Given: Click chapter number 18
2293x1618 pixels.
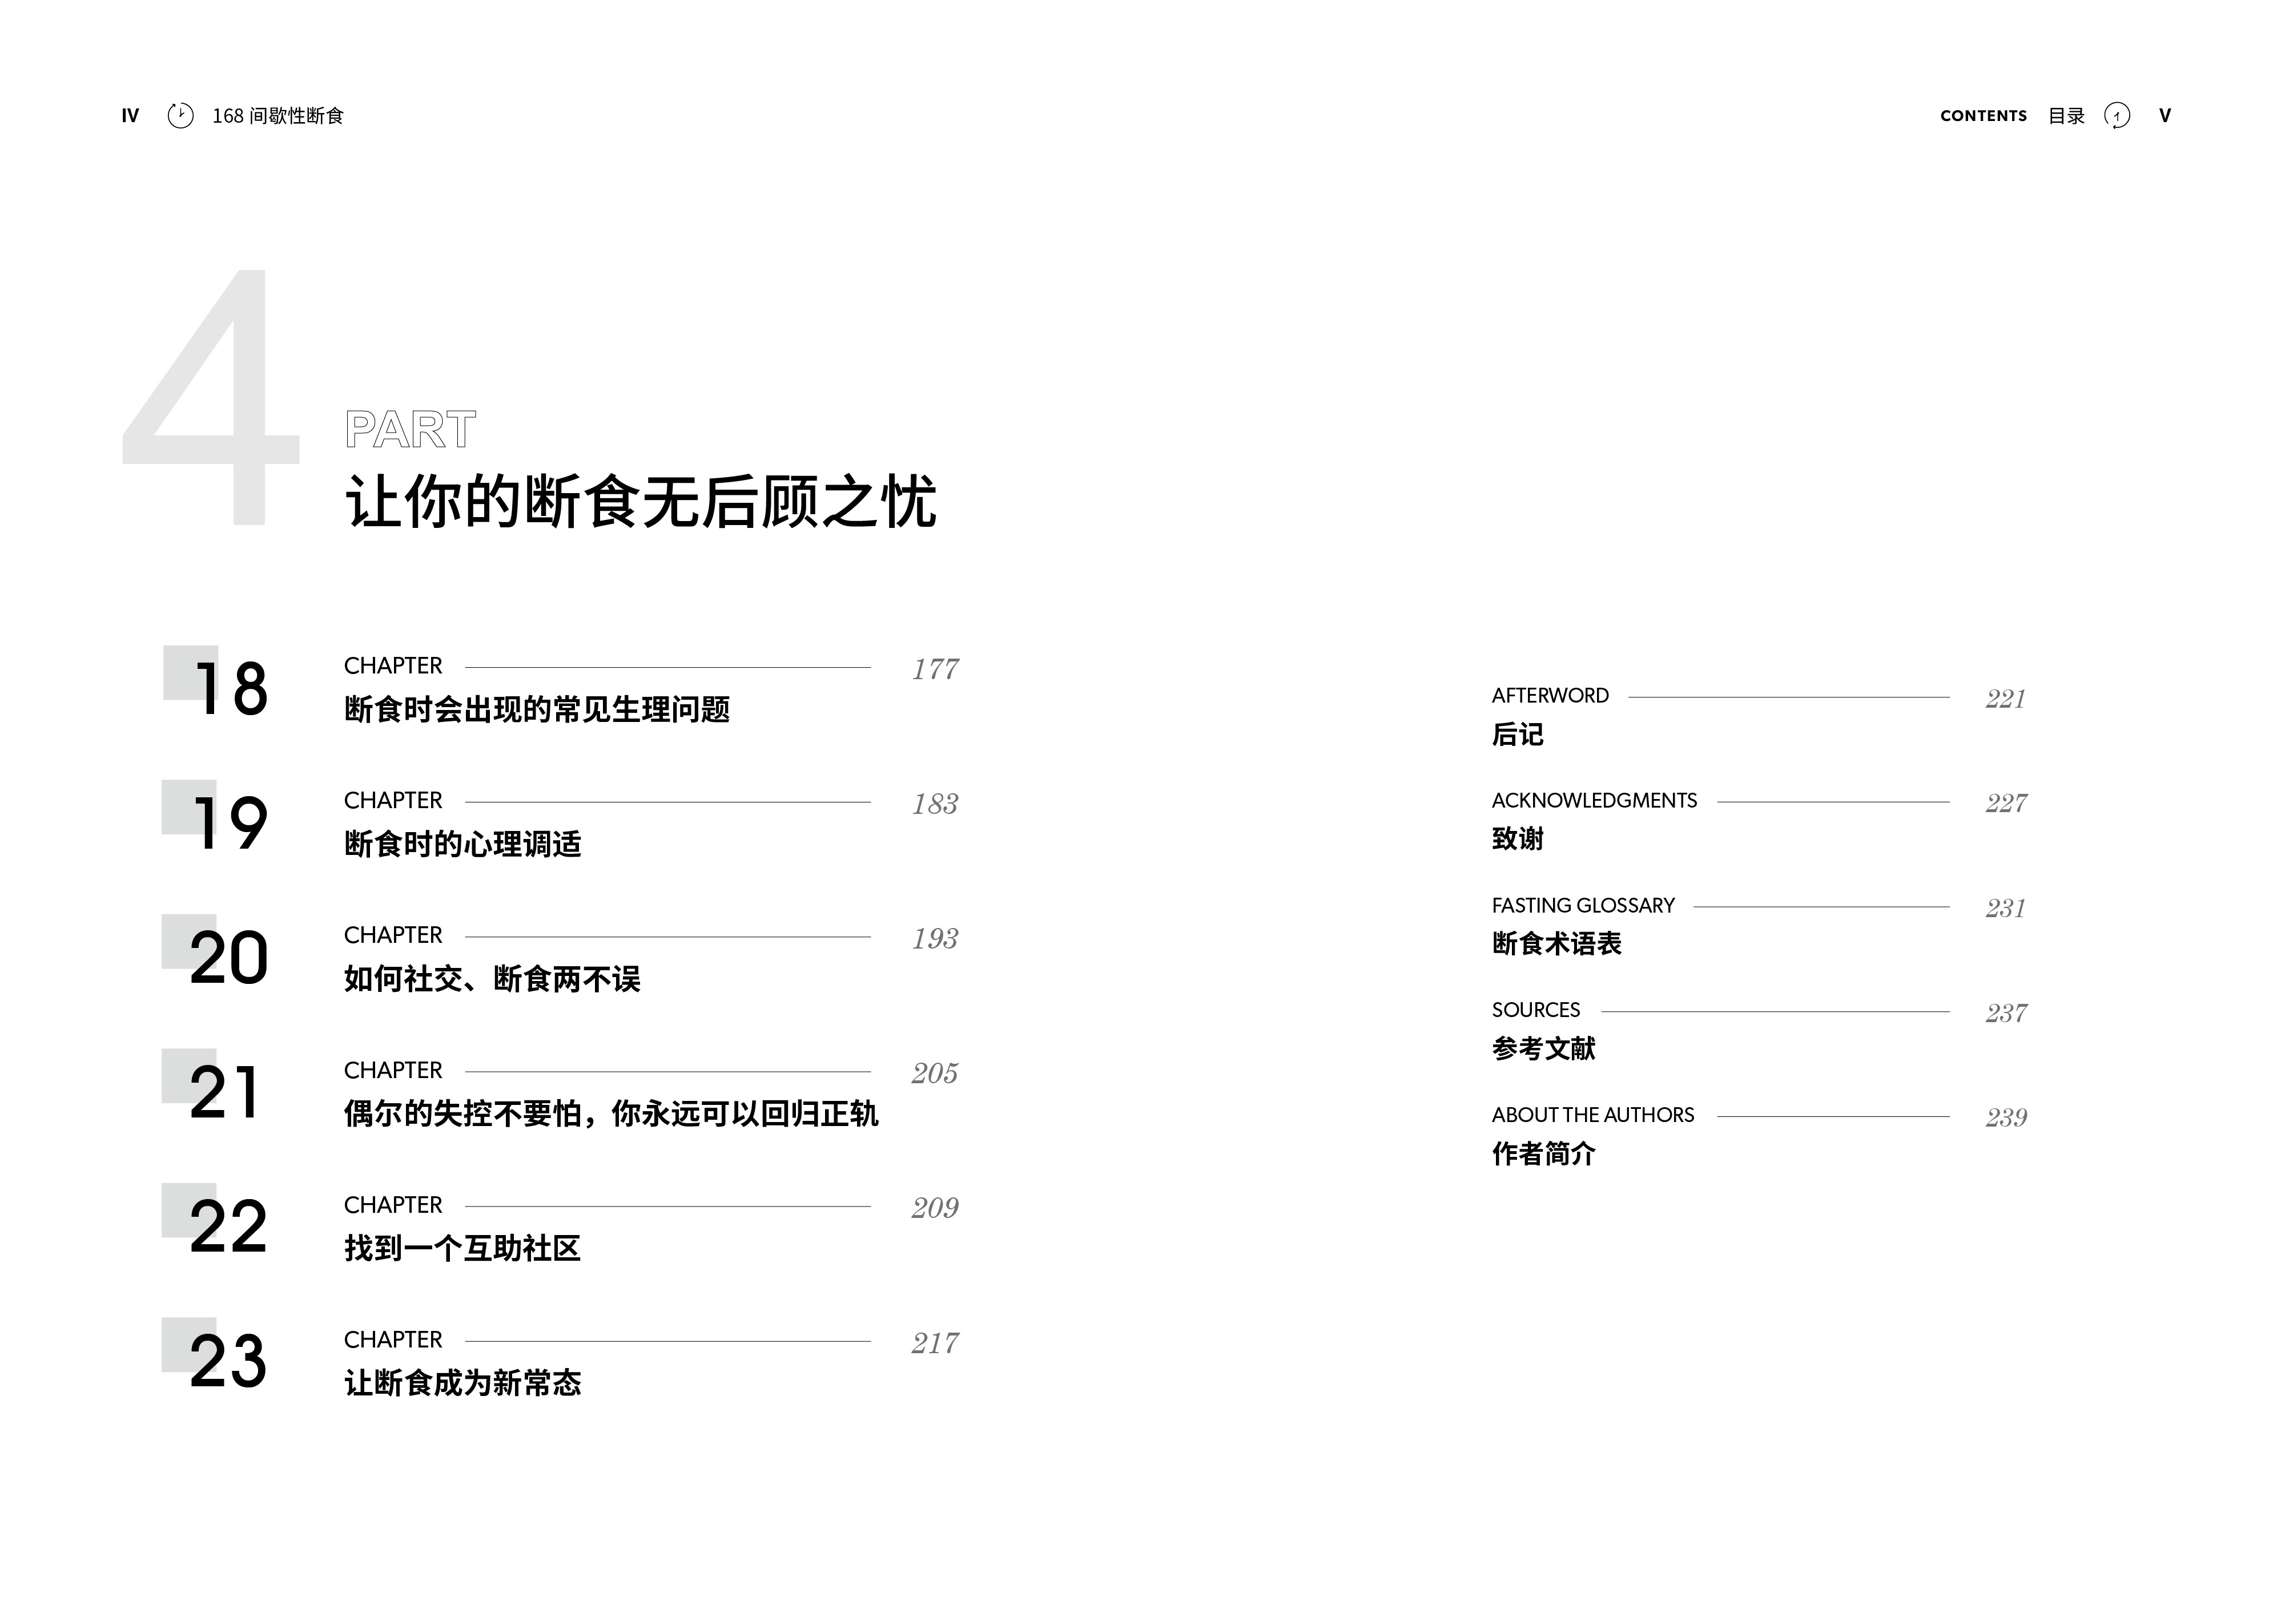Looking at the screenshot, I should pos(232,688).
